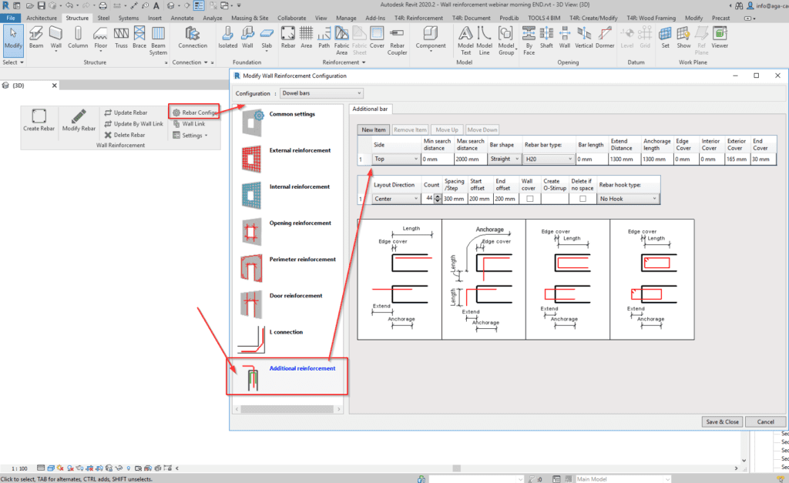Select the foundation Slab tool
789x483 pixels.
coord(267,38)
